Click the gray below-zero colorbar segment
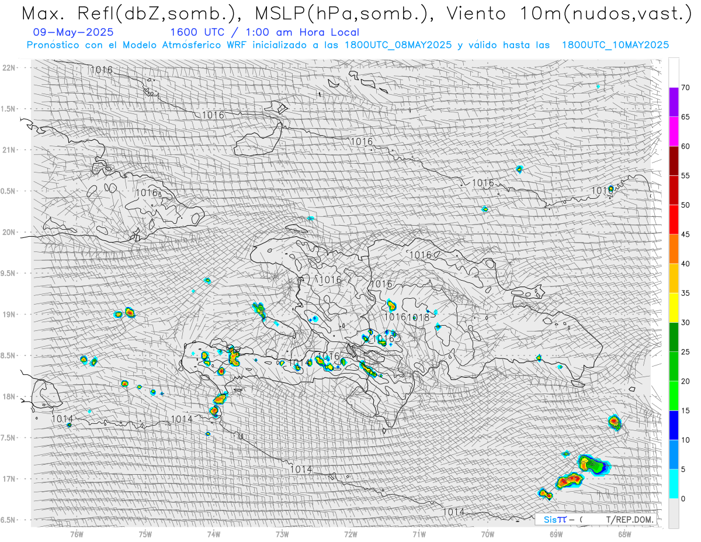The width and height of the screenshot is (701, 542). point(674,513)
